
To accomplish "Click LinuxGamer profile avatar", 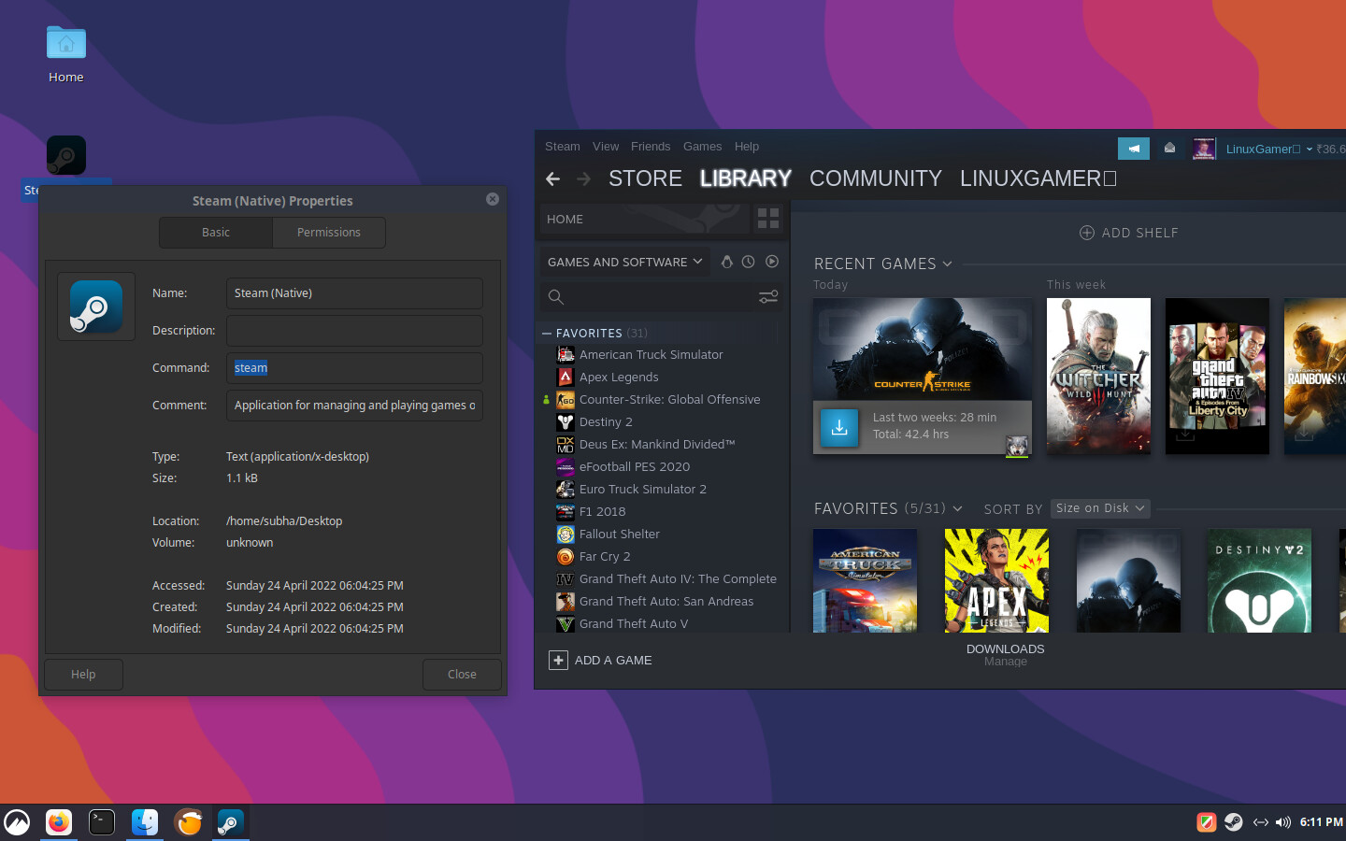I will (x=1204, y=149).
